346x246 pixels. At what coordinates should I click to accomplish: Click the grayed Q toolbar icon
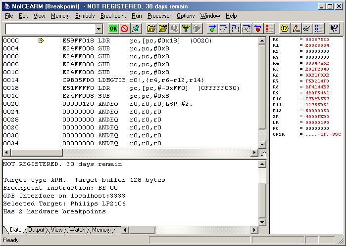174,29
